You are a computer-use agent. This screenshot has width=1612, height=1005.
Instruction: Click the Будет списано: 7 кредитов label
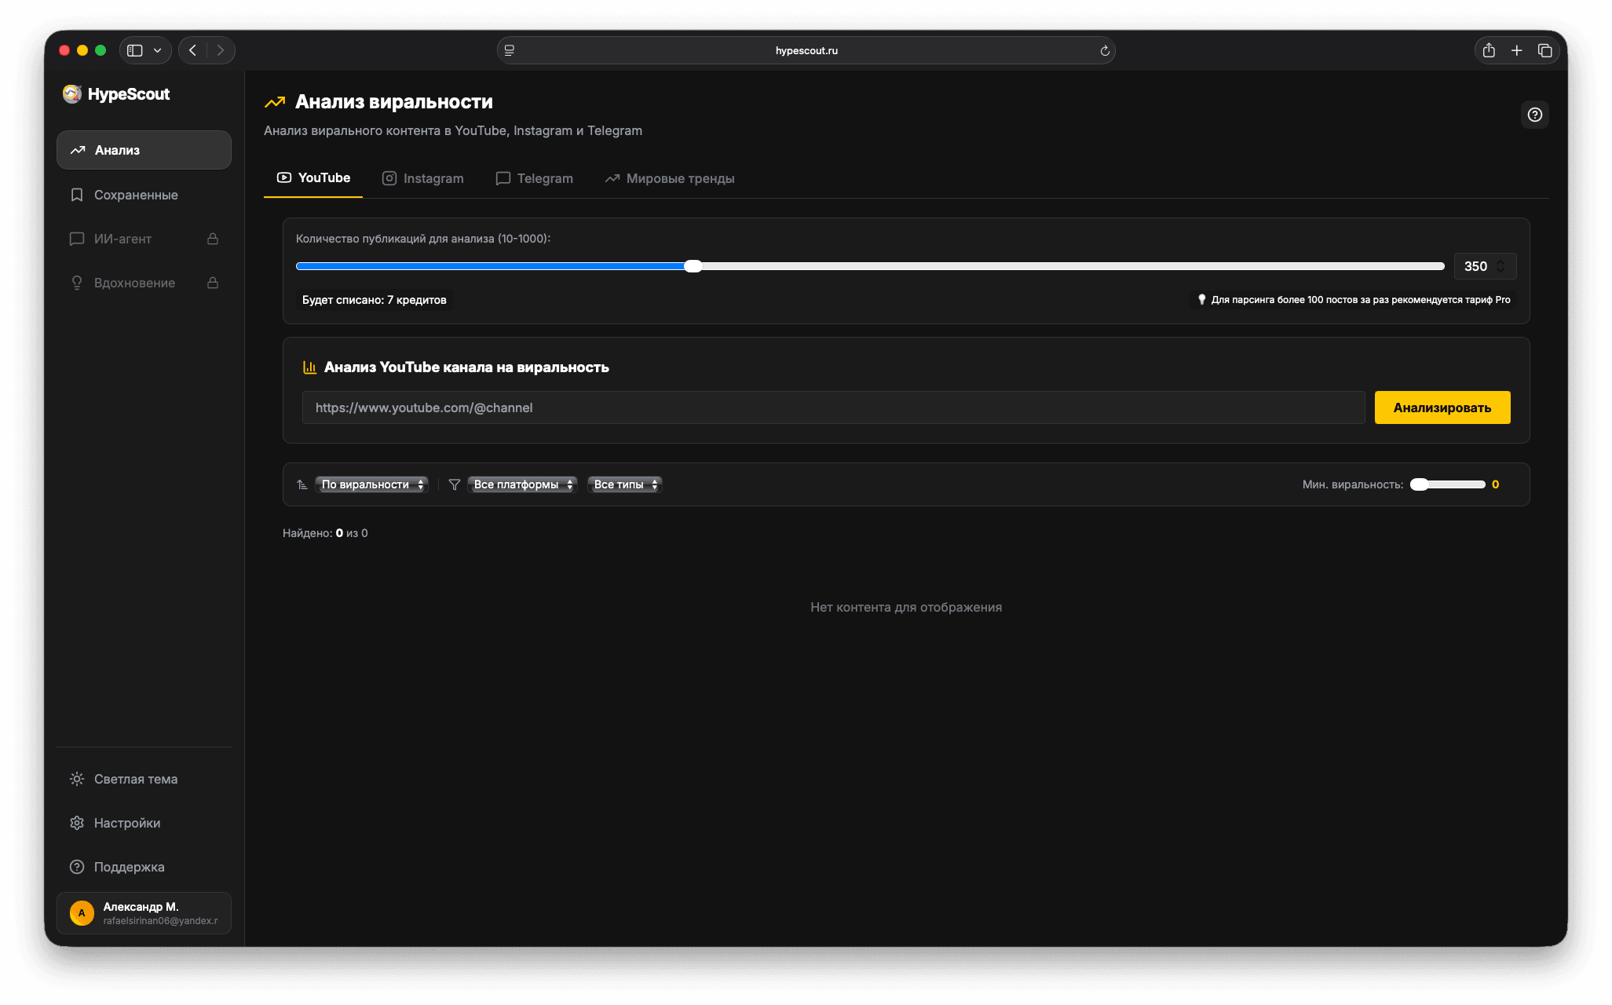click(x=375, y=300)
